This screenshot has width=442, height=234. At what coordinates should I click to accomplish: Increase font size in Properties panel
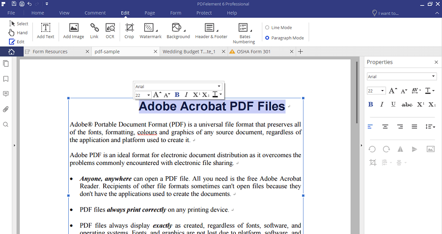(393, 91)
